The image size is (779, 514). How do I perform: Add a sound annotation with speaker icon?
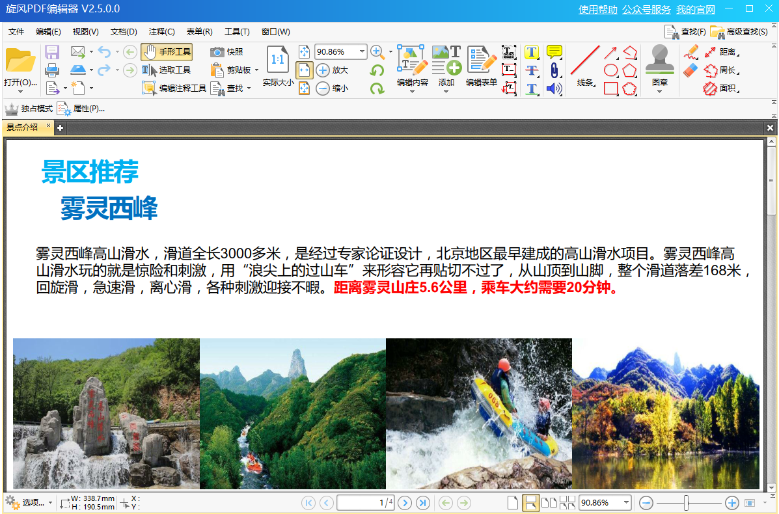click(553, 87)
